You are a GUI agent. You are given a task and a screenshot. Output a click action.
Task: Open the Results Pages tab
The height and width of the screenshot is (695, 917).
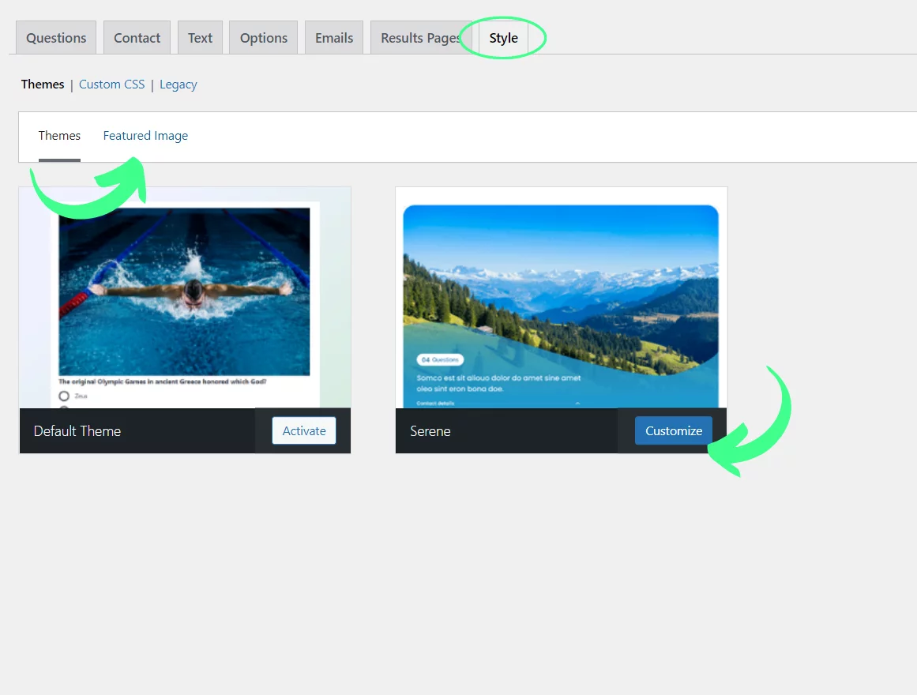[419, 38]
